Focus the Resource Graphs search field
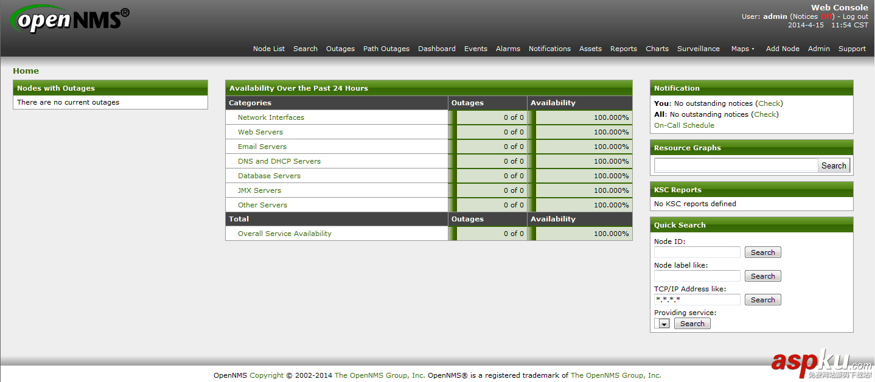 (x=736, y=165)
